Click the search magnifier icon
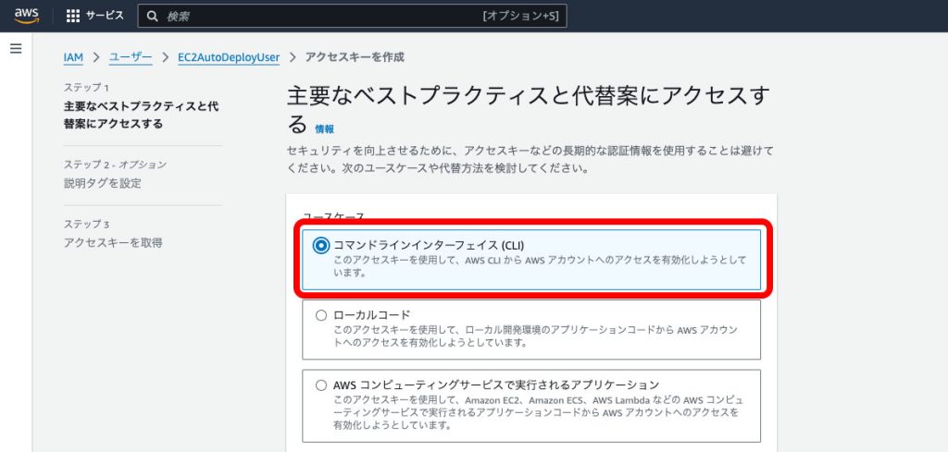The height and width of the screenshot is (452, 948). tap(153, 17)
